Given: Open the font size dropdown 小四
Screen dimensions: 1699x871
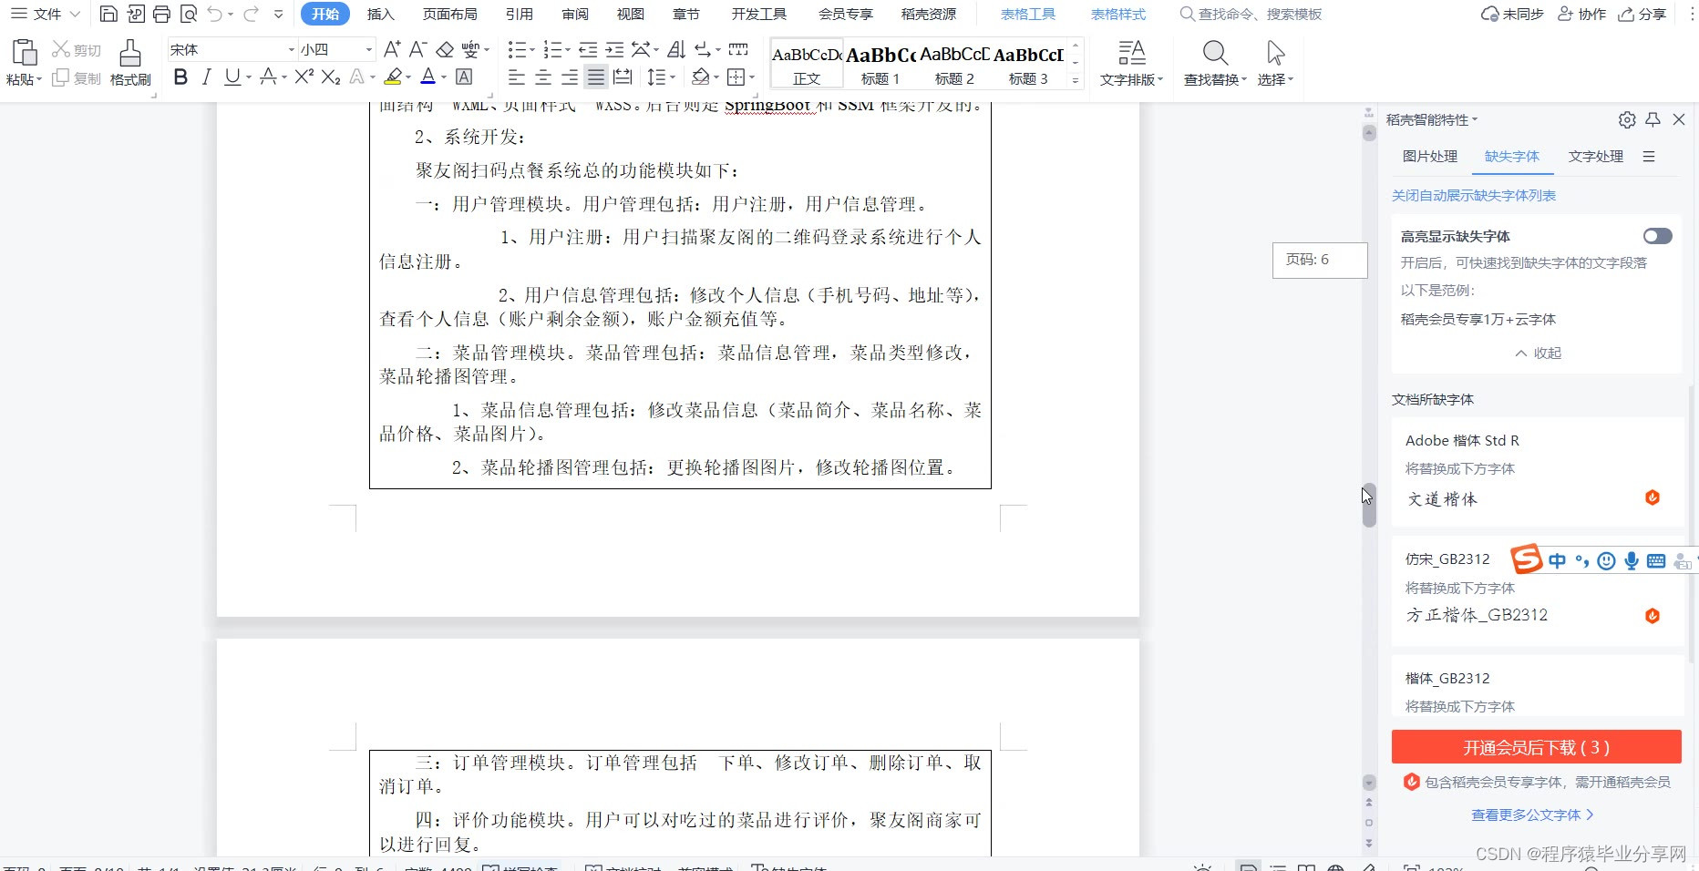Looking at the screenshot, I should (369, 49).
